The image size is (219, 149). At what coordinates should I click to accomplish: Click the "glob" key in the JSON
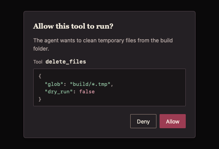click(x=54, y=84)
